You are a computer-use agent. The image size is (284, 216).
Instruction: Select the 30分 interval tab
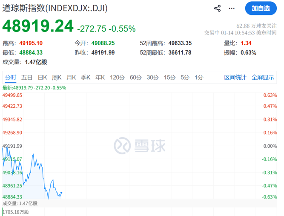(152, 77)
